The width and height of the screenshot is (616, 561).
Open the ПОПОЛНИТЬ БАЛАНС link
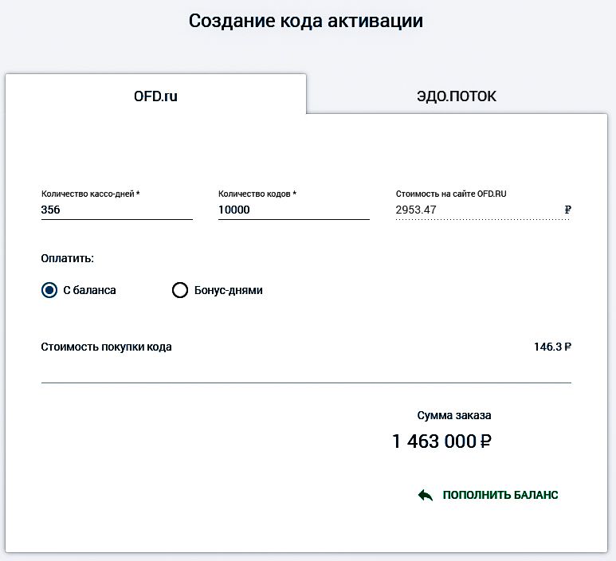click(500, 495)
